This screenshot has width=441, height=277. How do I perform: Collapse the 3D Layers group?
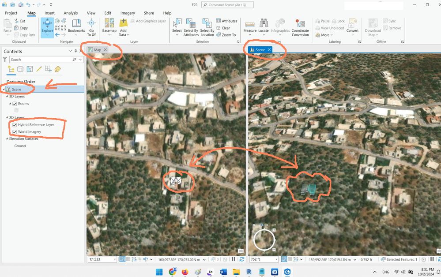7,96
